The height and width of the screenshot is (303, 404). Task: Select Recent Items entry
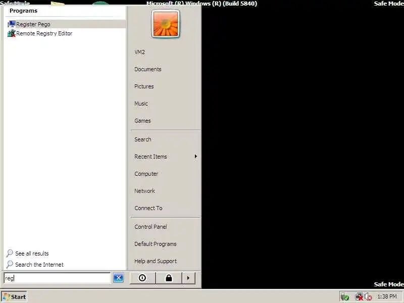click(150, 157)
